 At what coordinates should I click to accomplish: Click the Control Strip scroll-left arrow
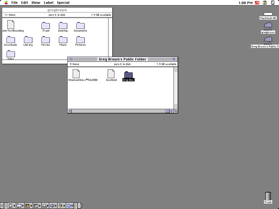click(6, 206)
